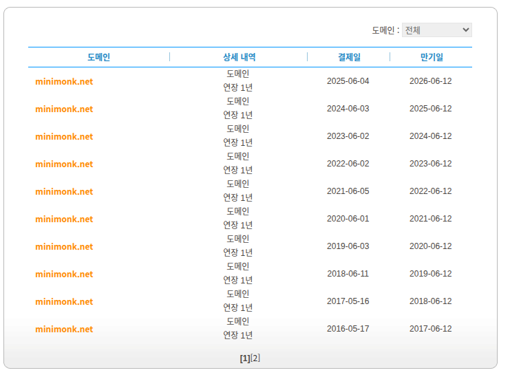Image resolution: width=510 pixels, height=377 pixels.
Task: Select expiry date 2019-06-12
Action: click(431, 274)
